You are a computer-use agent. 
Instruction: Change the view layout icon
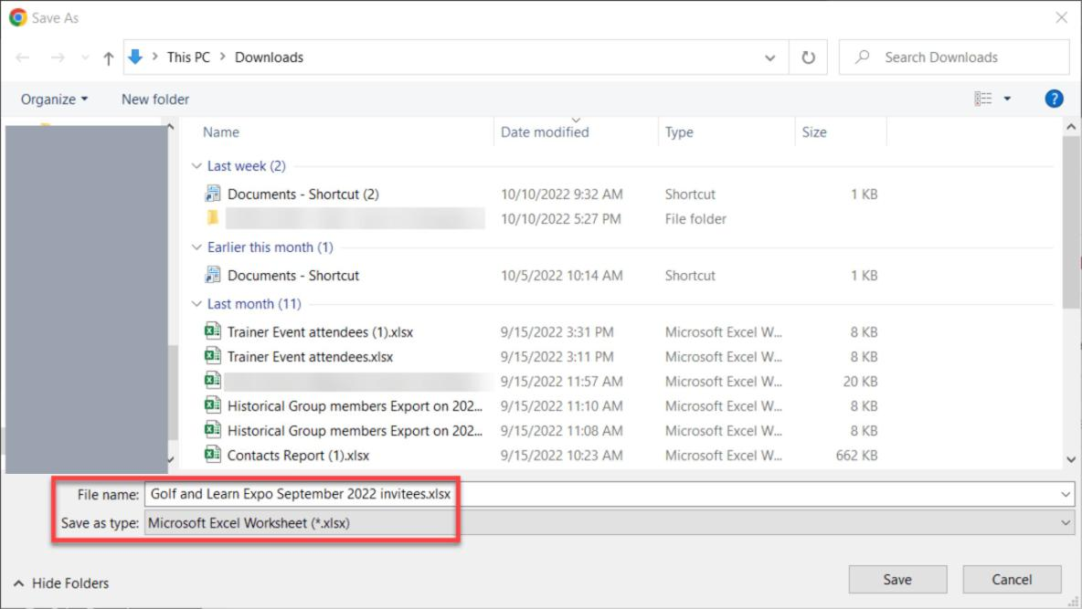[983, 99]
